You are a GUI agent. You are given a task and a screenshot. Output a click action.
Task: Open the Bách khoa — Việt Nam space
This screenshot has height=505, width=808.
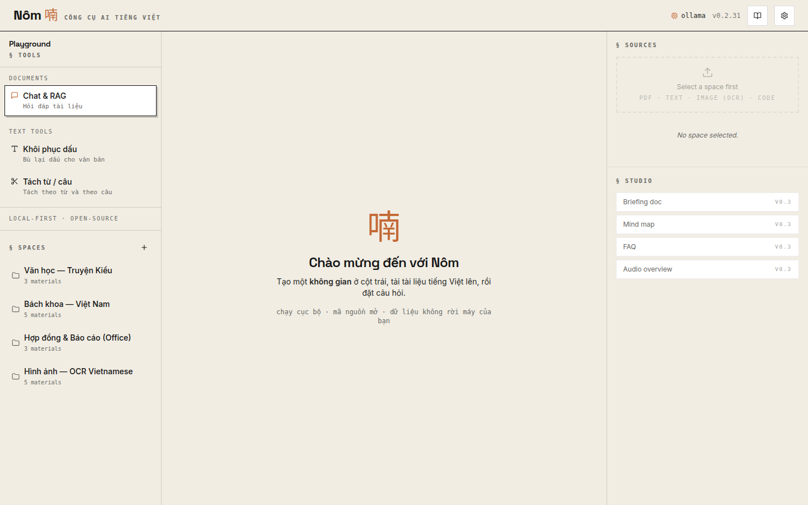click(x=80, y=309)
